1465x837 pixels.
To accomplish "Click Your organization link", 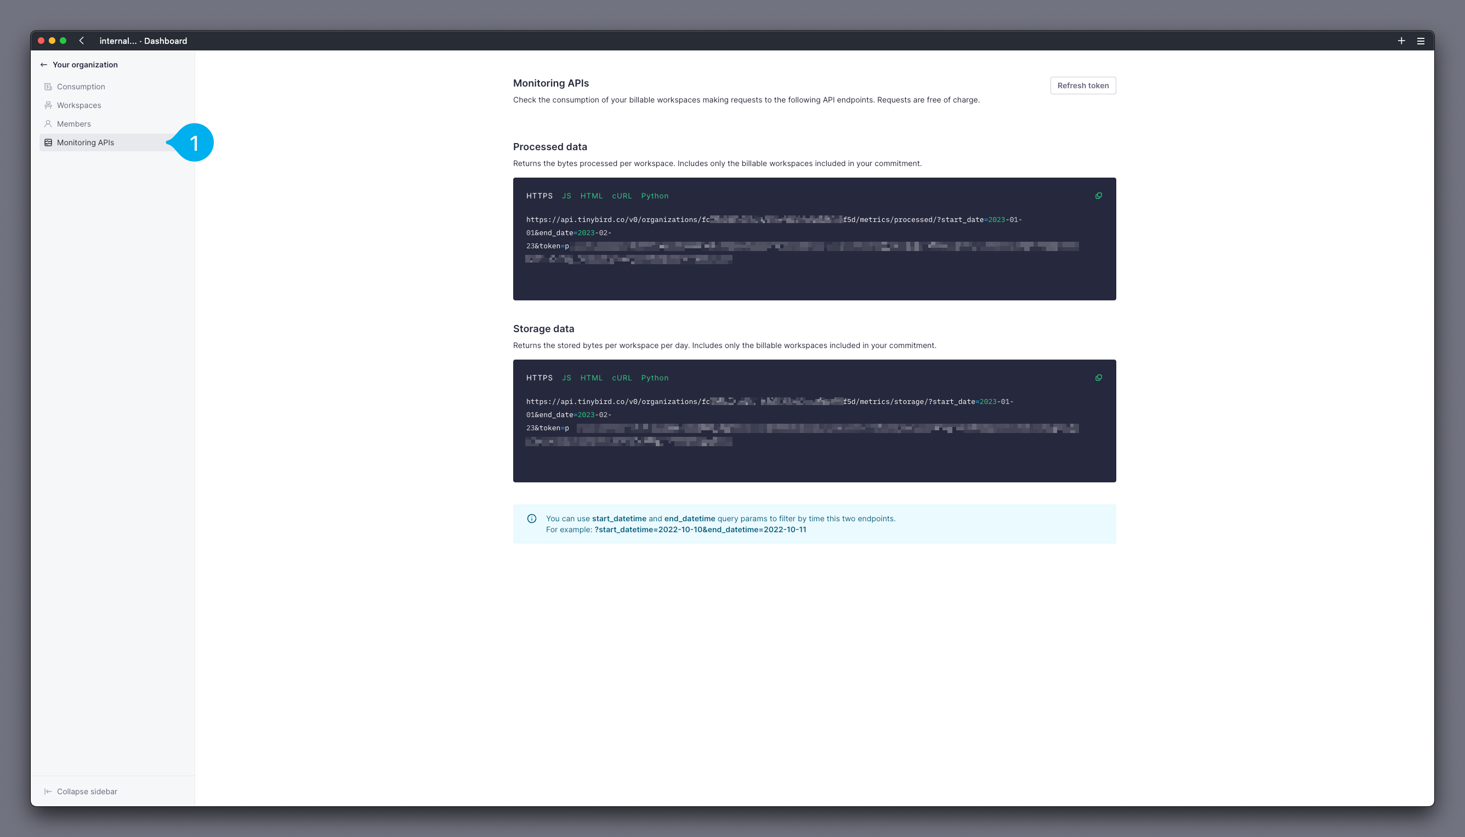I will tap(85, 65).
